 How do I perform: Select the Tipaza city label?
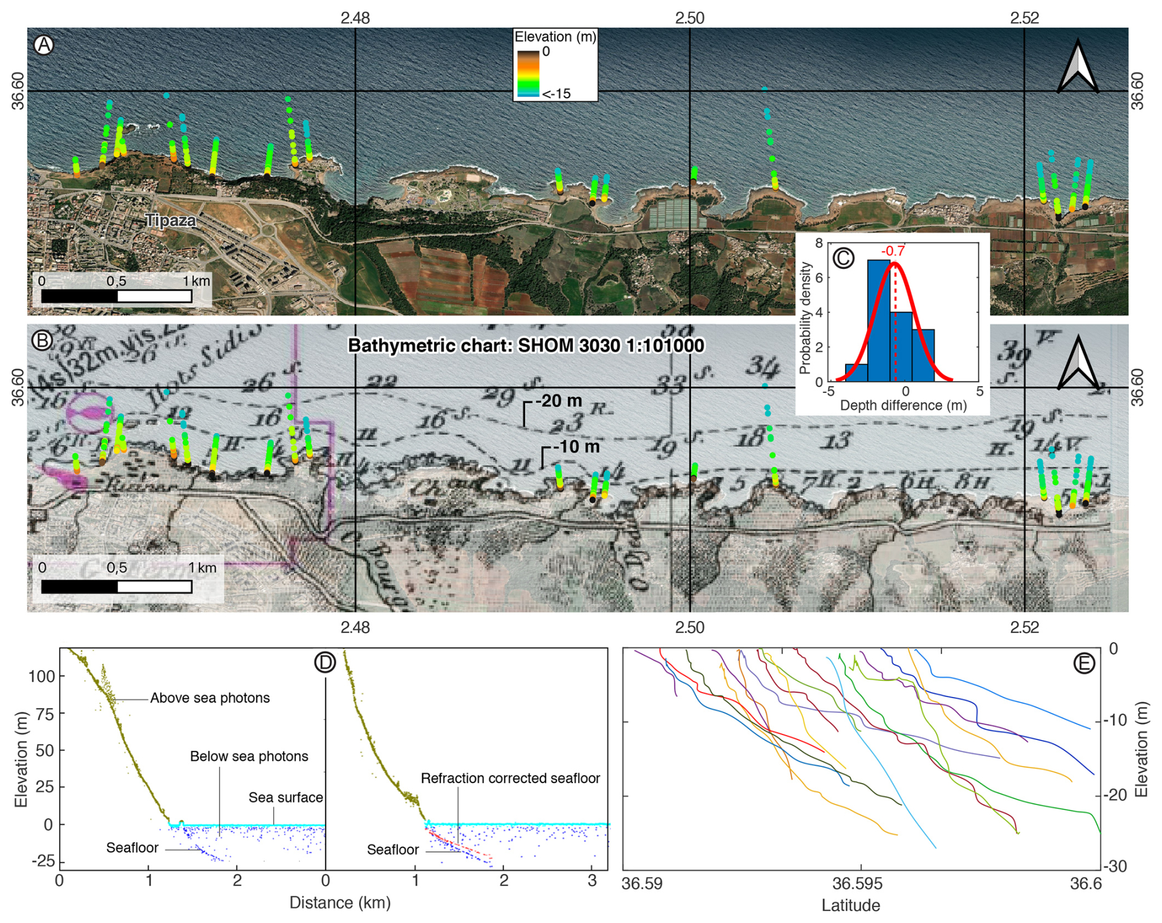[x=171, y=220]
